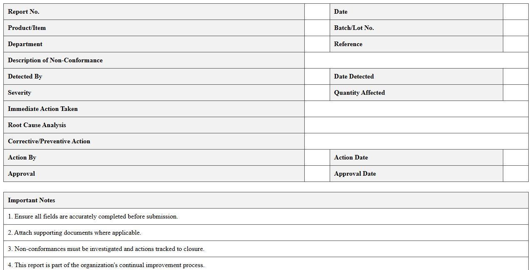Select the Action By value cell
Image resolution: width=532 pixels, height=270 pixels.
[317, 157]
